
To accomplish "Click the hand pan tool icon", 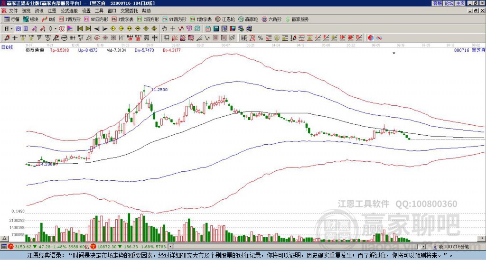I will [x=165, y=28].
